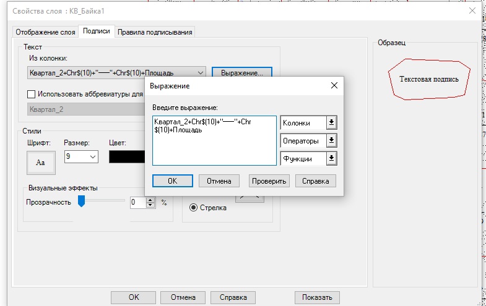Image resolution: width=486 pixels, height=306 pixels.
Task: Open the Размер font size dropdown
Action: [93, 156]
